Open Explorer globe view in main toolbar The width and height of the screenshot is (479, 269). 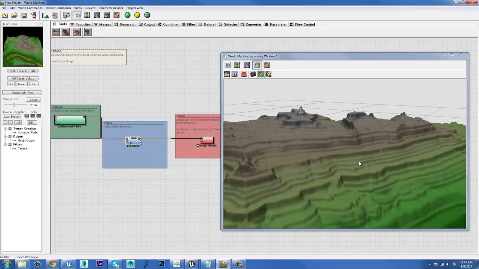(97, 15)
